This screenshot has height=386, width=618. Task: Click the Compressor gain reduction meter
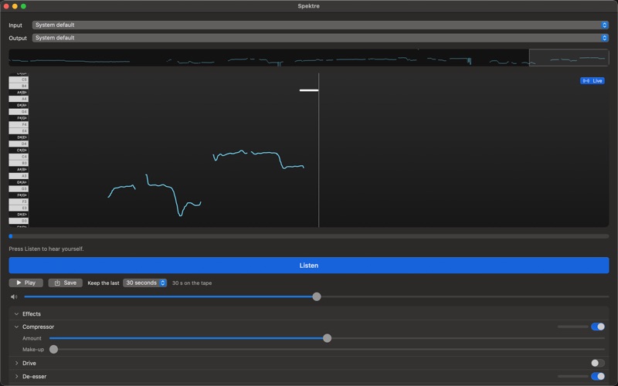tap(572, 327)
